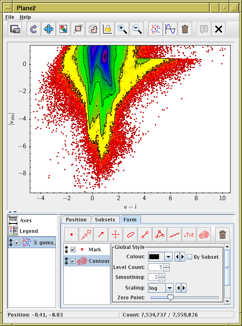Enable the By Subset checkbox

(x=189, y=257)
